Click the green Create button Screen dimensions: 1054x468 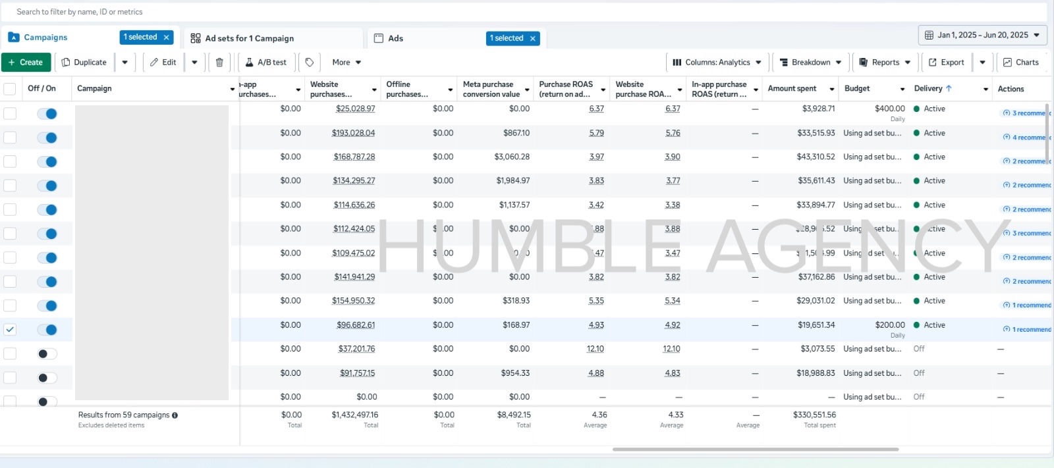[x=26, y=63]
